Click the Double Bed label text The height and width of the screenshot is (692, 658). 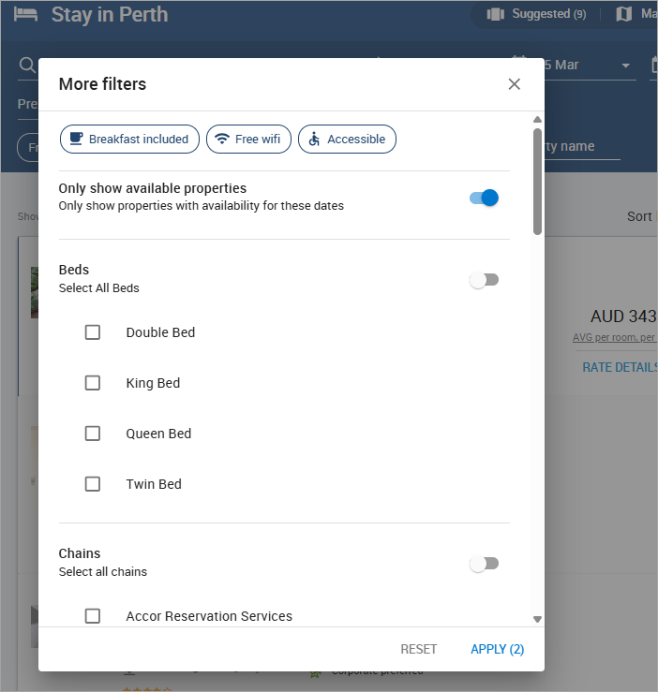point(160,332)
